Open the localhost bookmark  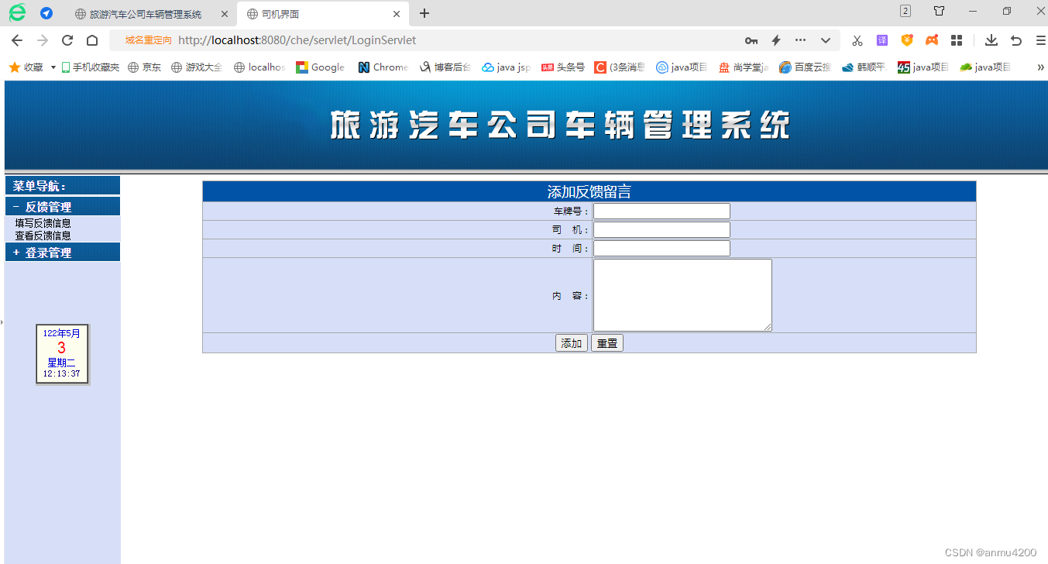(259, 67)
